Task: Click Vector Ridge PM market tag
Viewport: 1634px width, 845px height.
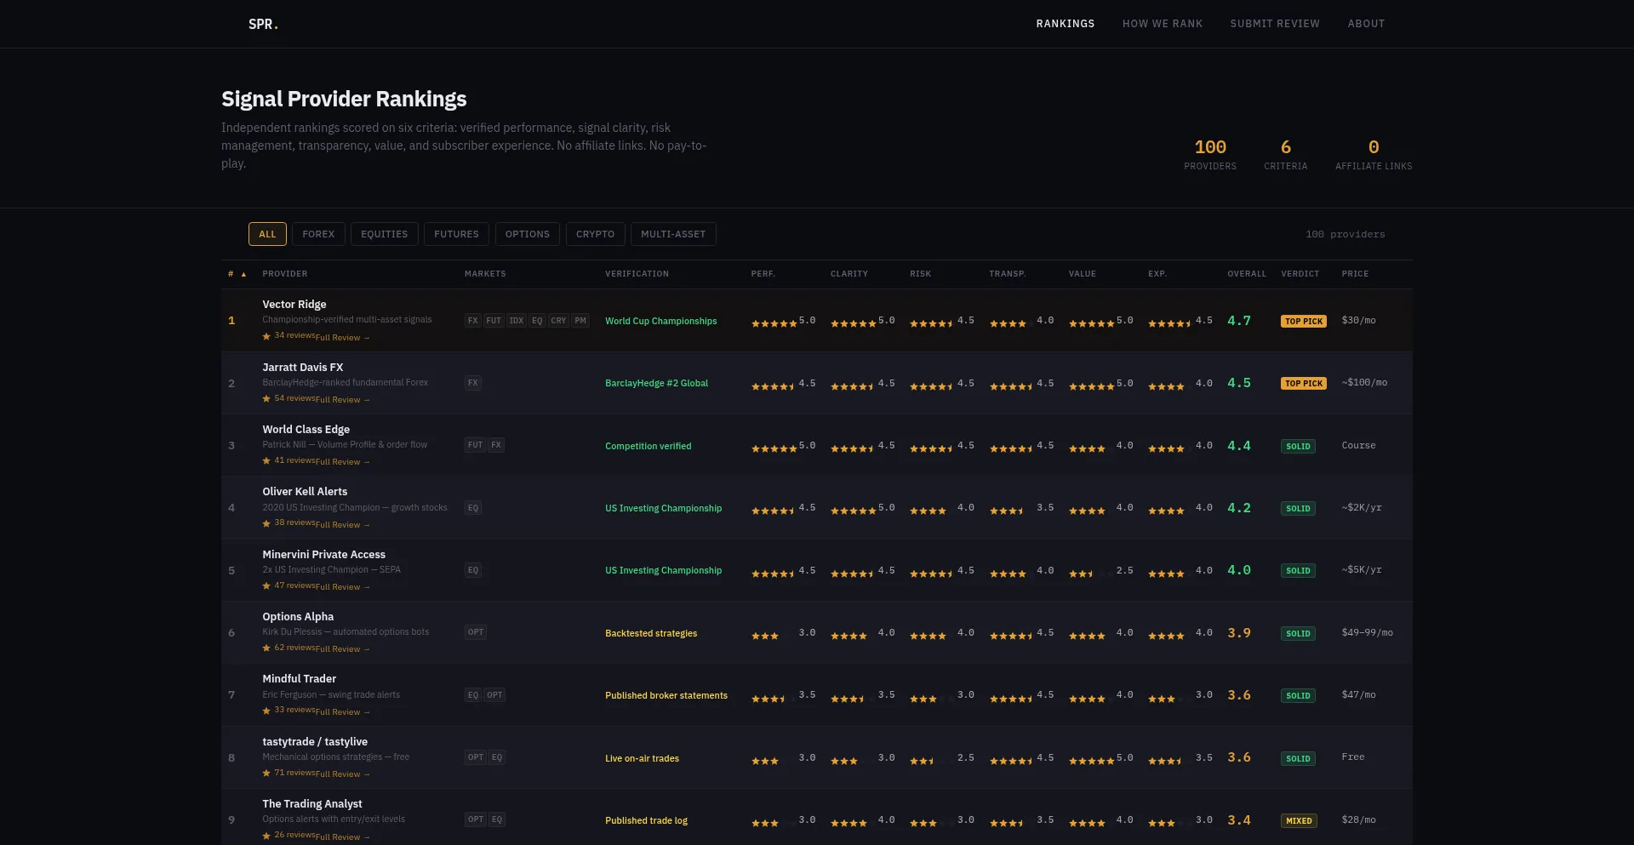Action: pyautogui.click(x=580, y=321)
